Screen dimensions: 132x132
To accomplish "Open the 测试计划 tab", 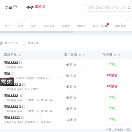I will [x=121, y=26].
